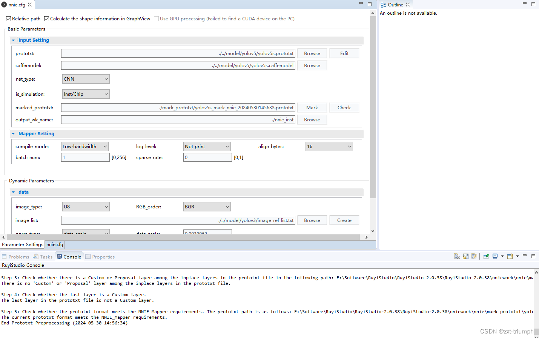
Task: Maximize the Outline view
Action: coord(533,4)
